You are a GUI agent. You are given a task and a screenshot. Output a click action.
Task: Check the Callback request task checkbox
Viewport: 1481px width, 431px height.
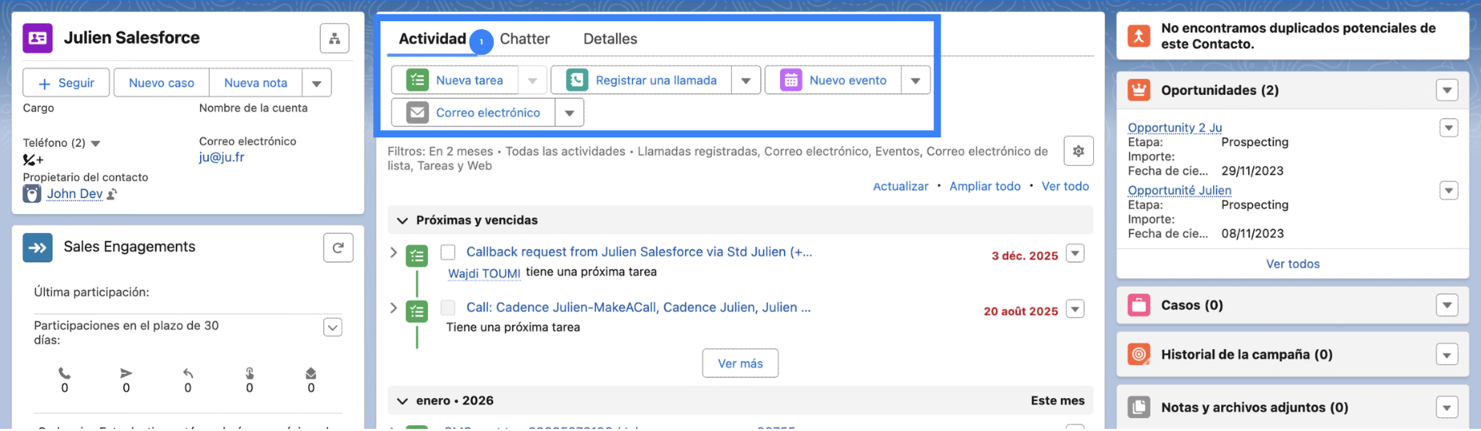tap(448, 252)
